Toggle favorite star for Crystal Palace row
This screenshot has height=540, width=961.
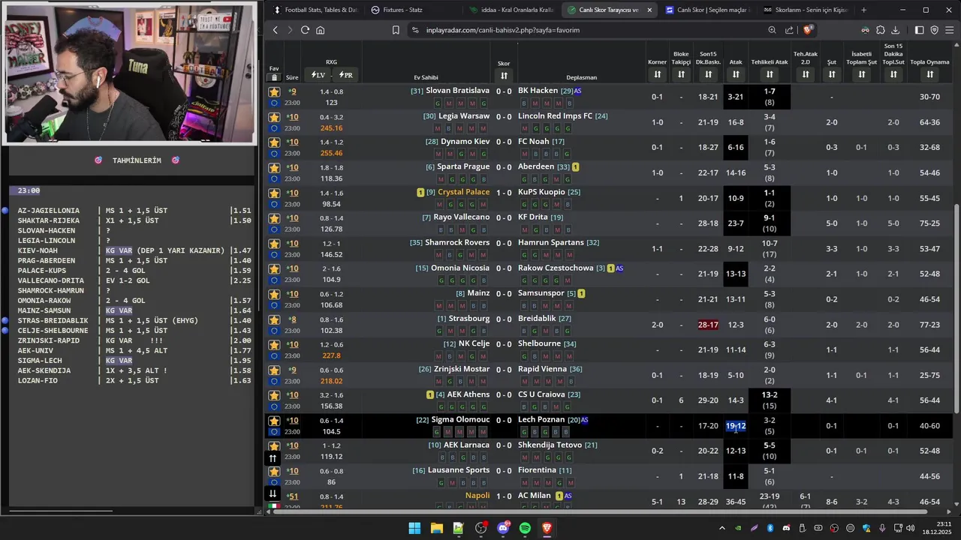point(274,193)
